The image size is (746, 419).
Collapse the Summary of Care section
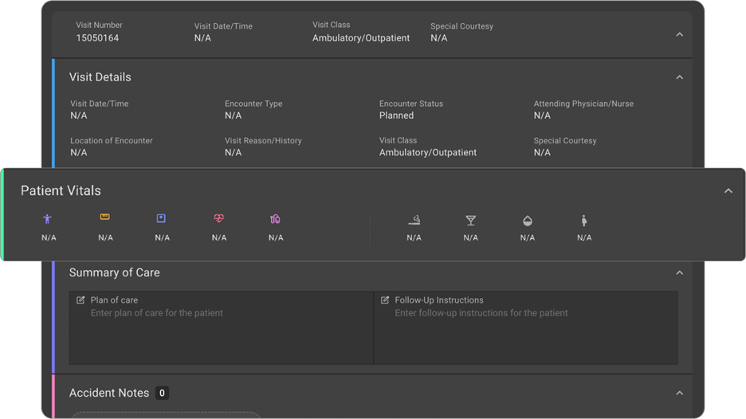[x=679, y=272]
